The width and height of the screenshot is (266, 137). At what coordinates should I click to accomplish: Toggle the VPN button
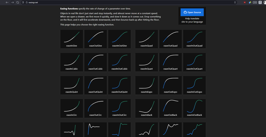255,2
